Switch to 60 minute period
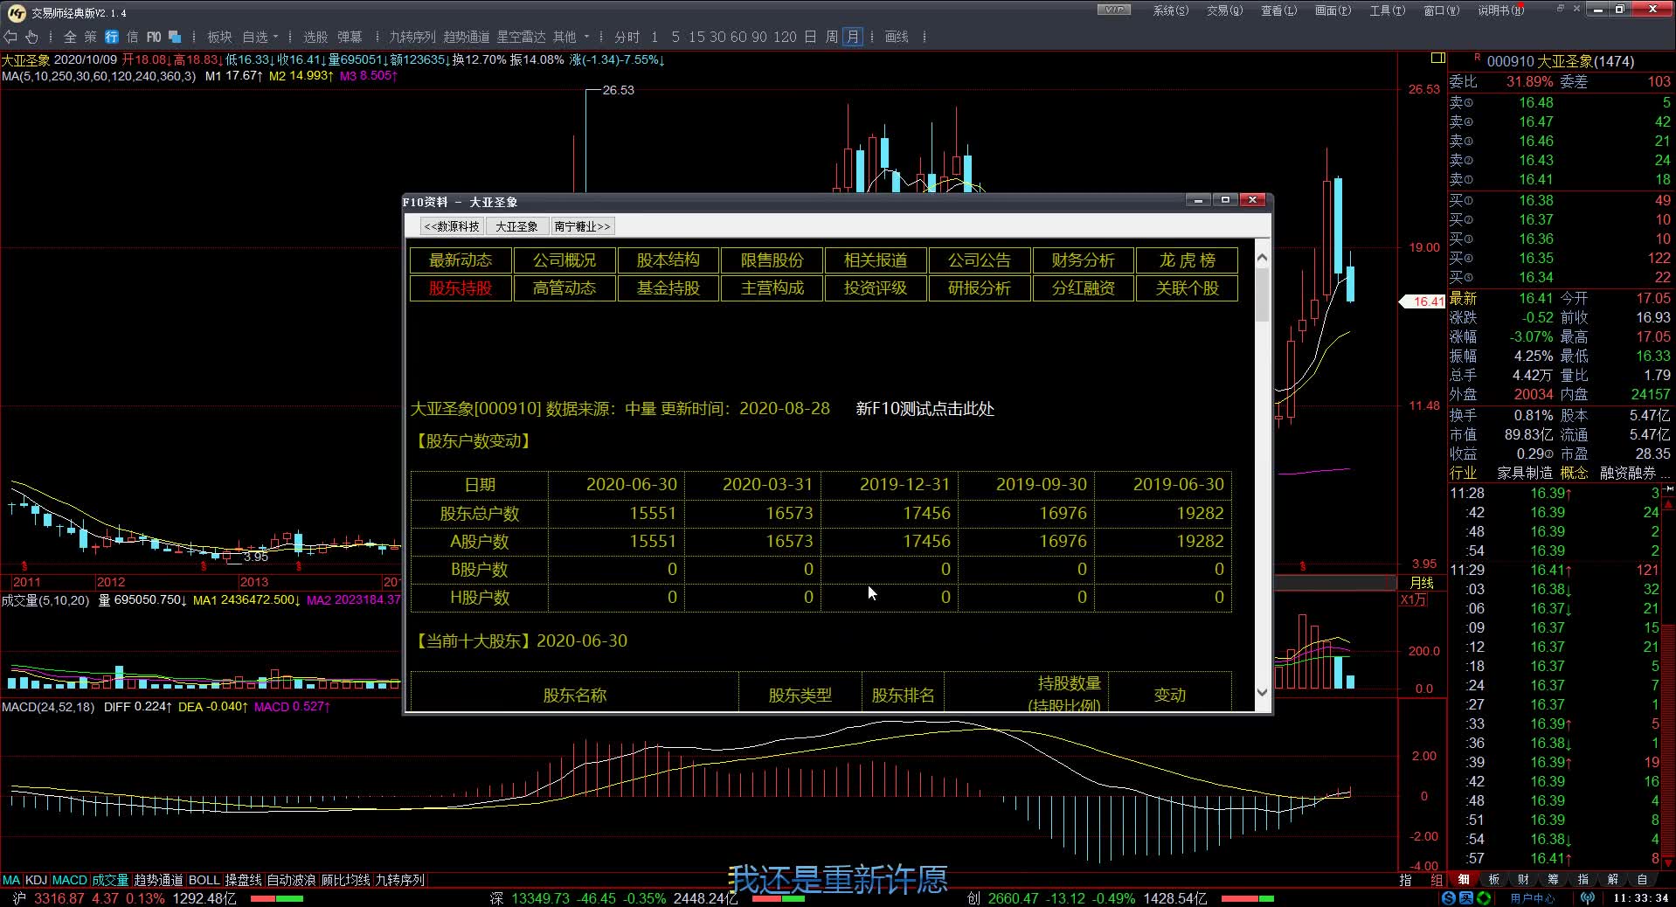Image resolution: width=1676 pixels, height=907 pixels. point(738,37)
